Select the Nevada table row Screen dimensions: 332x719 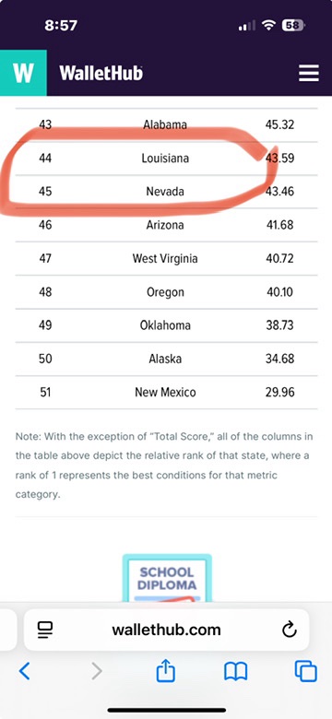[166, 192]
